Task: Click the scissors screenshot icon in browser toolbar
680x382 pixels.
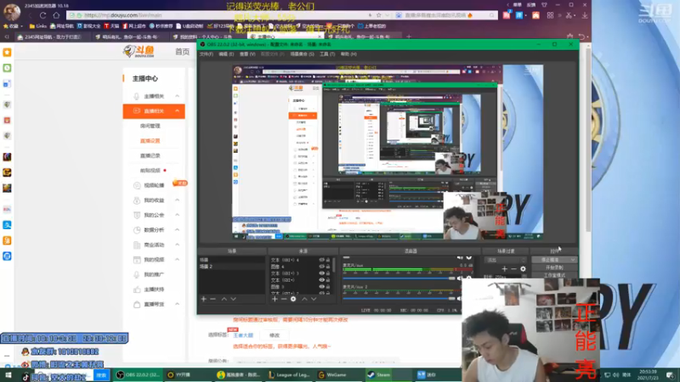Action: pyautogui.click(x=569, y=15)
